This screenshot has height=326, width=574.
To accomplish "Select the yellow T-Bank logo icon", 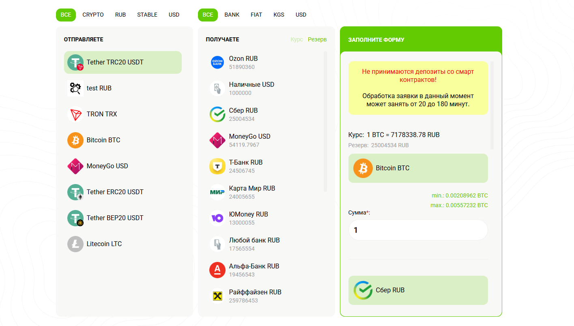I will coord(217,166).
